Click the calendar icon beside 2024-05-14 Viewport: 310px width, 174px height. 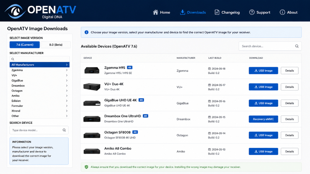tap(210, 133)
